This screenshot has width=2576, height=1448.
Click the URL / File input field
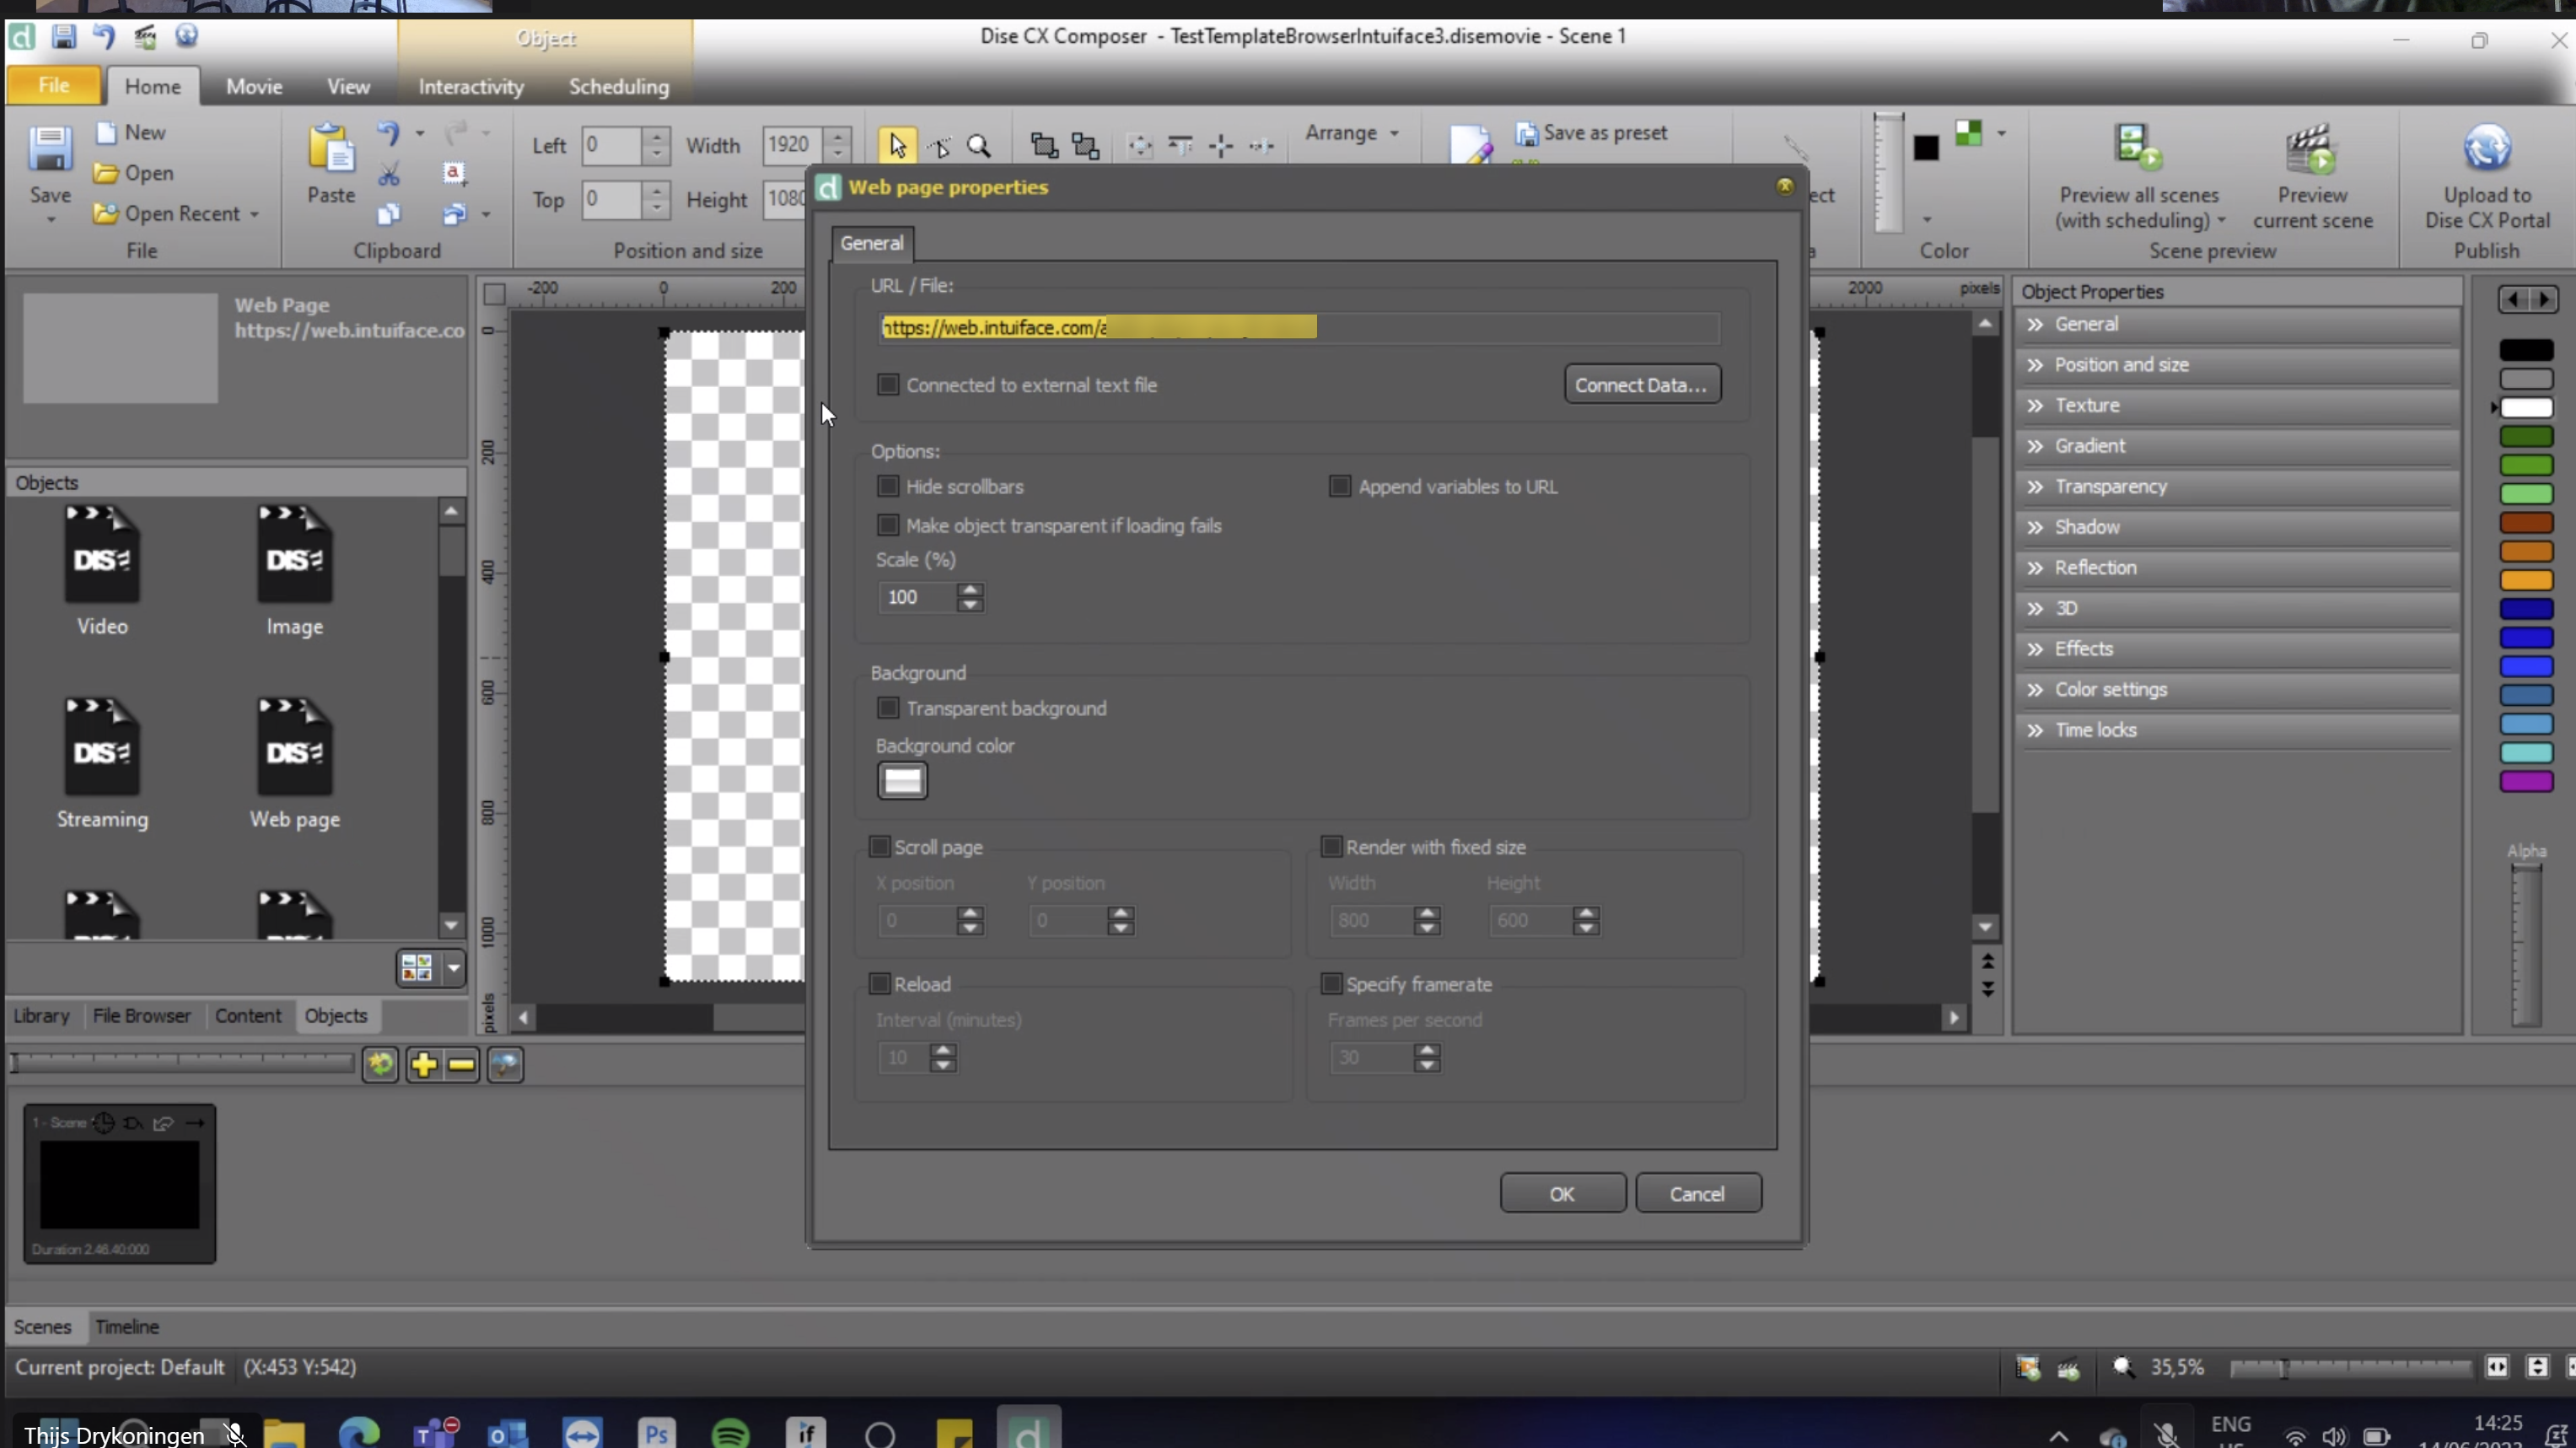click(1299, 327)
